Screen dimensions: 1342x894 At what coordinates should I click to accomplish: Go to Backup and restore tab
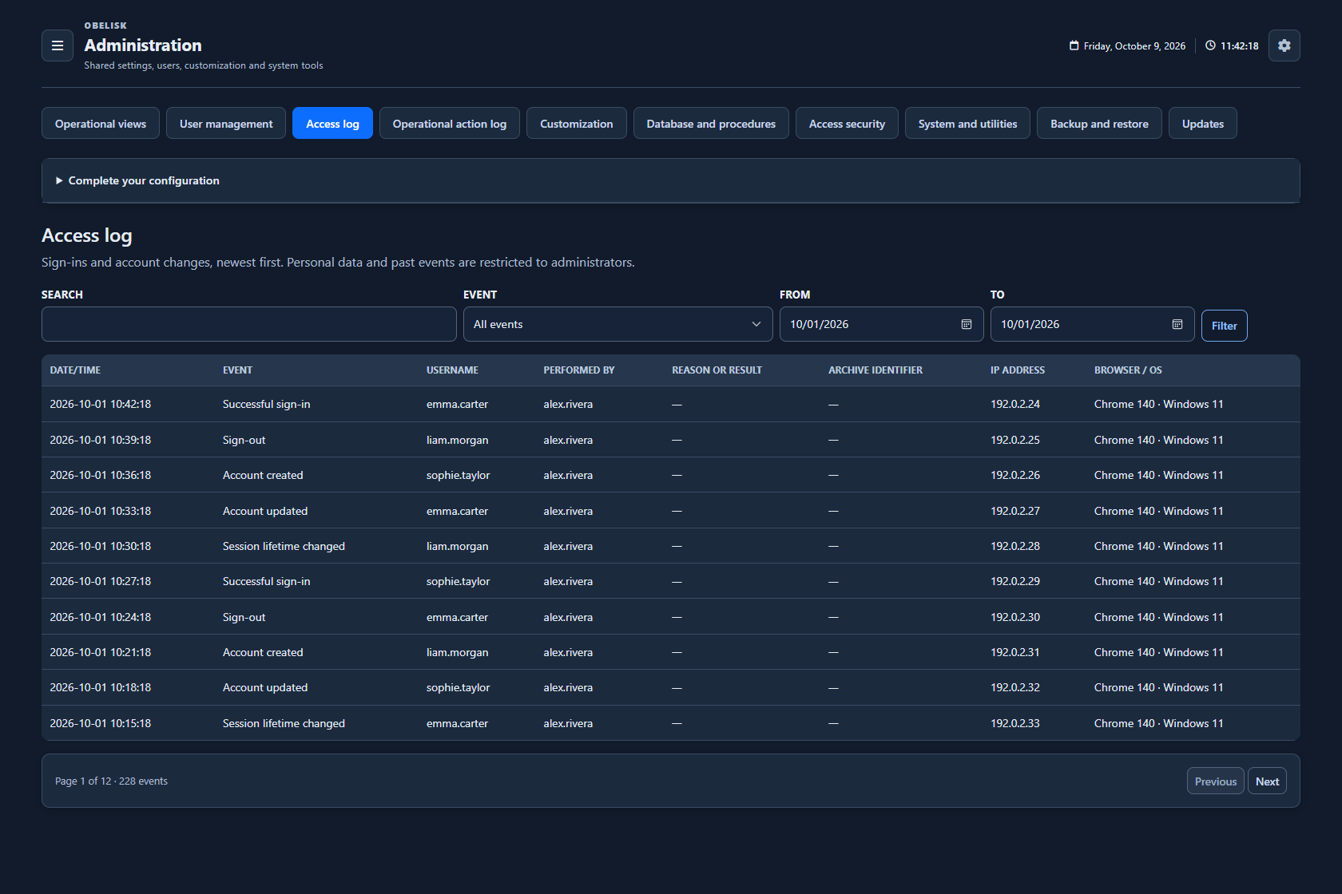coord(1099,123)
